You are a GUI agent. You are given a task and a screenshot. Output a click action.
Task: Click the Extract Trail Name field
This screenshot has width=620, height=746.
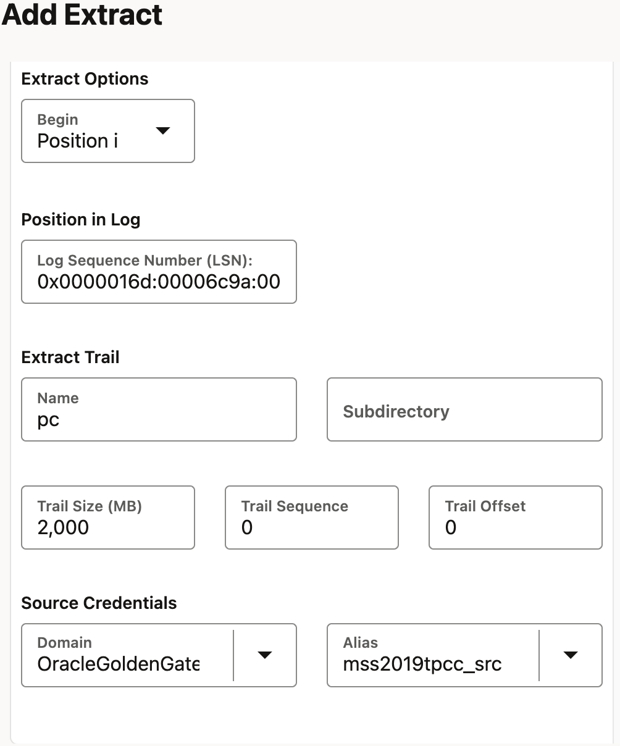pyautogui.click(x=159, y=409)
